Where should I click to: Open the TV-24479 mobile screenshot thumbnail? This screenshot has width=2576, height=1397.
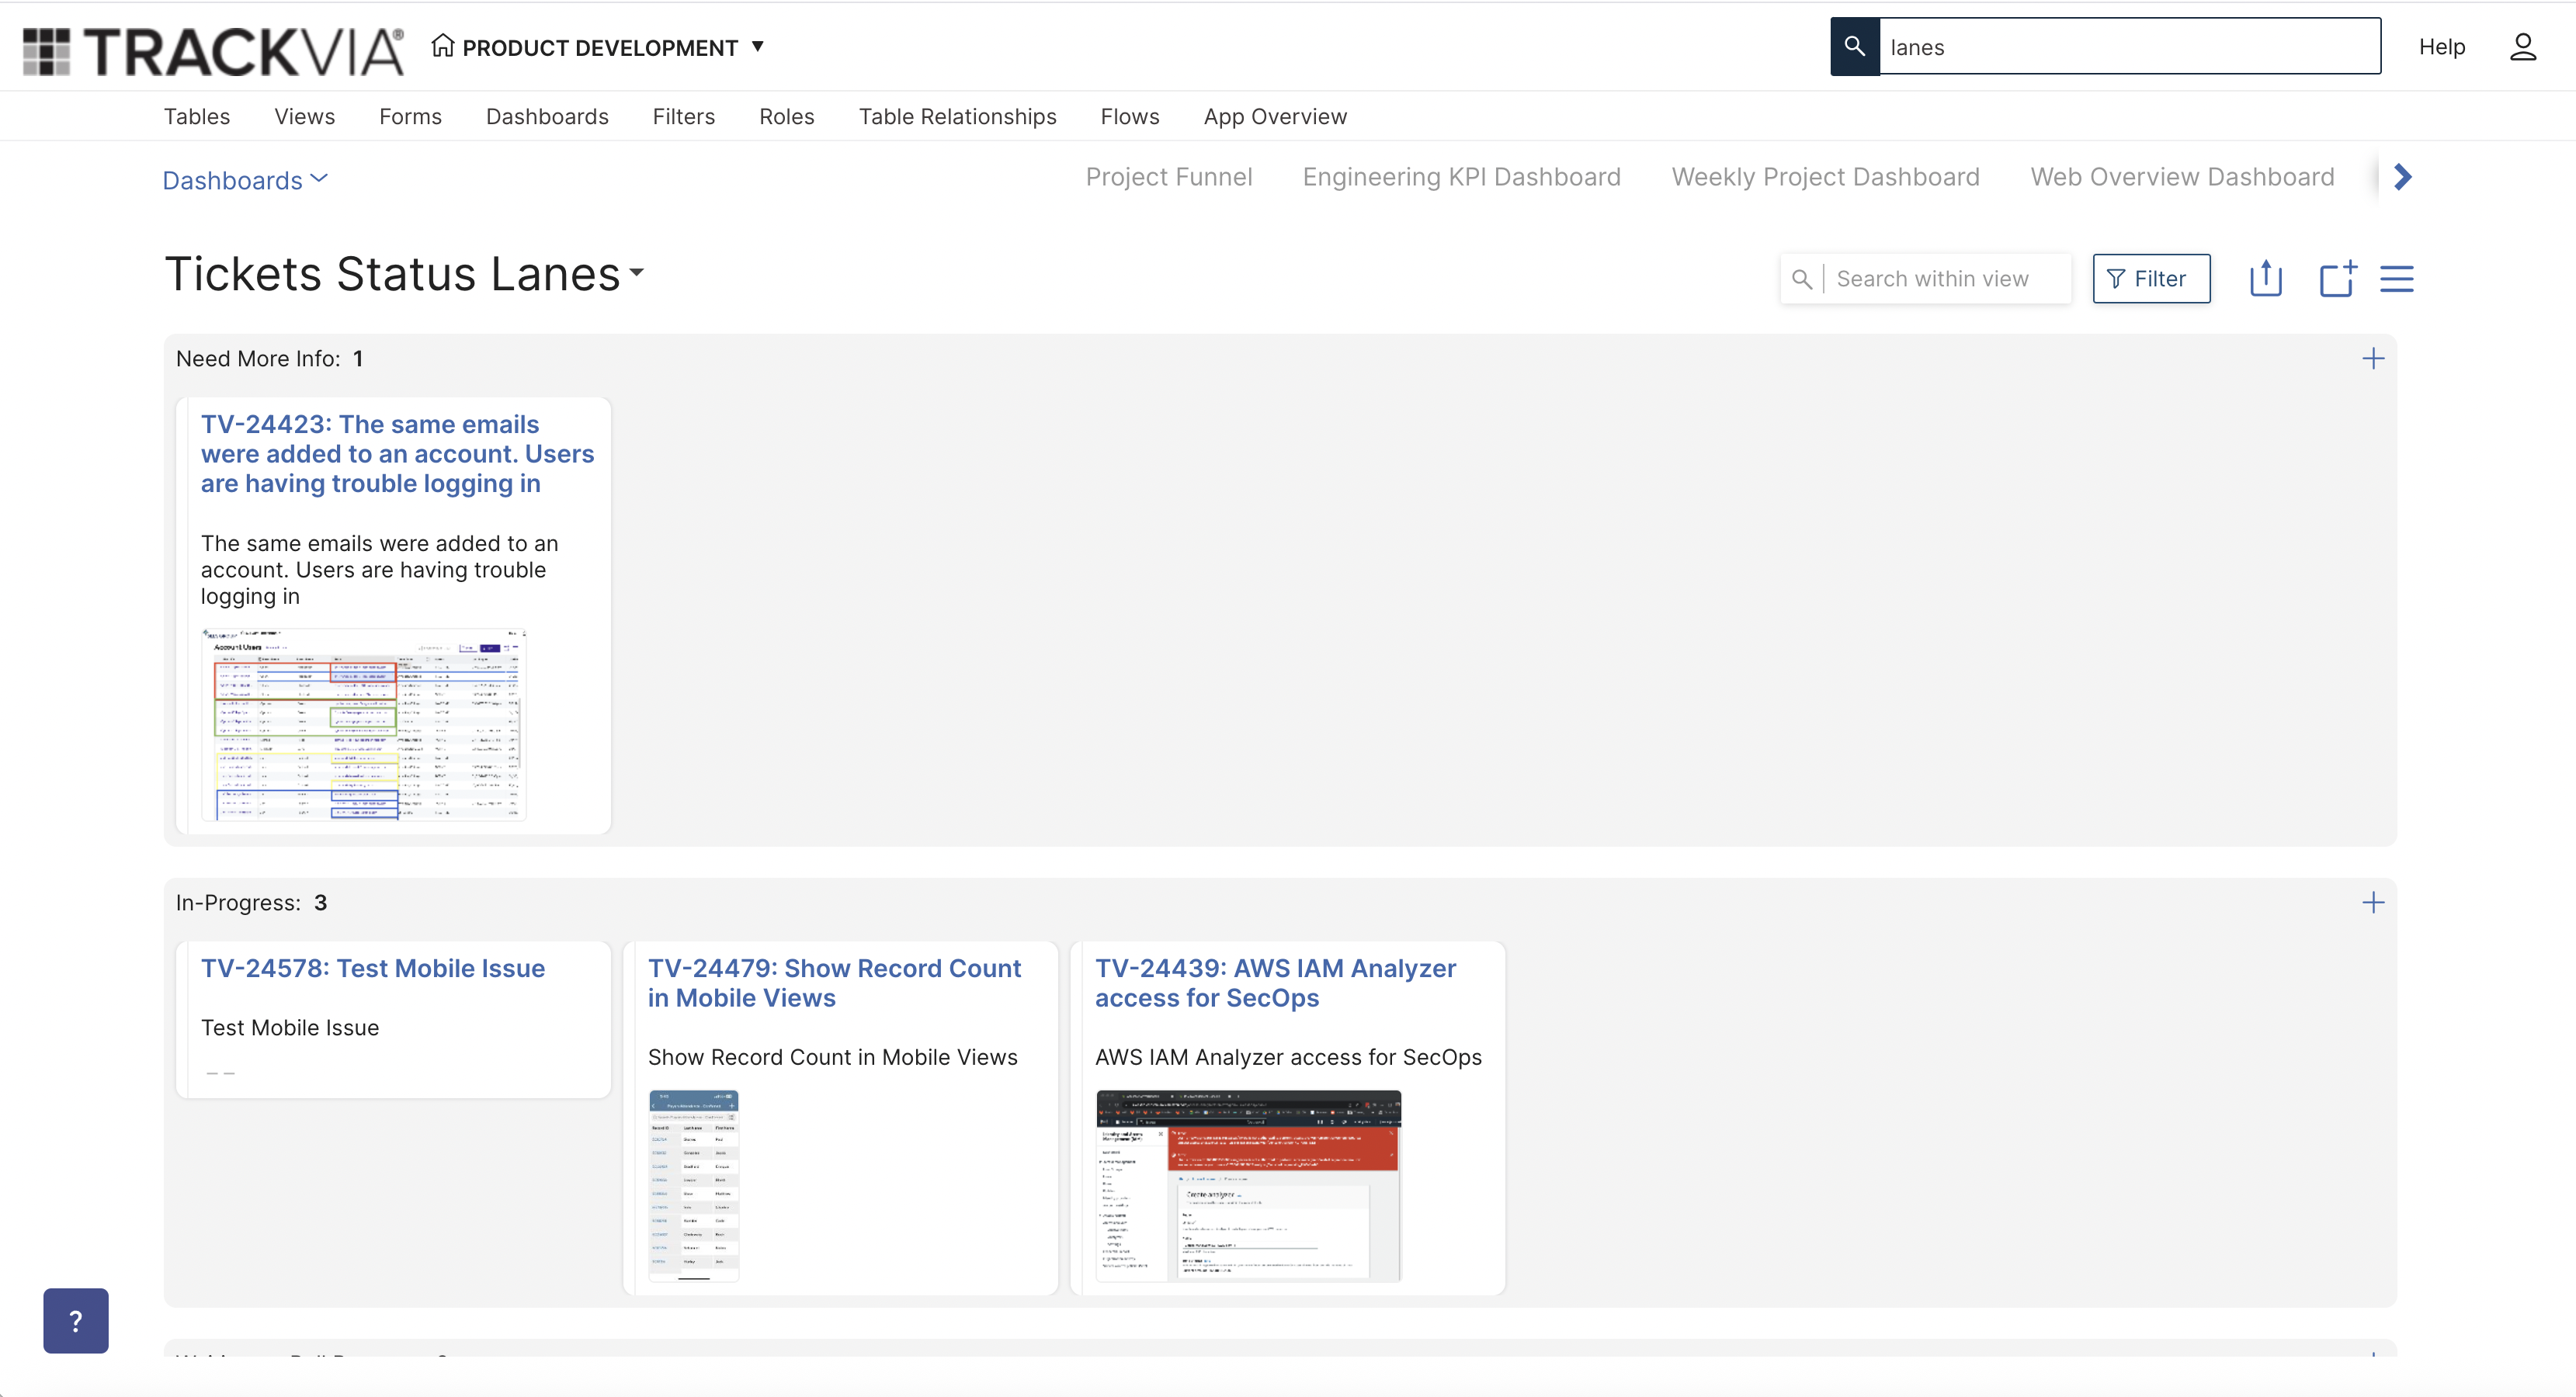click(x=694, y=1186)
